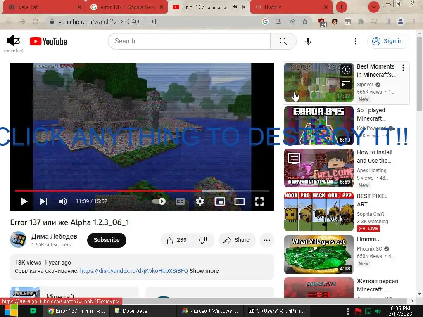This screenshot has height=317, width=423.
Task: Open the extensions puzzle icon
Action: [x=361, y=21]
